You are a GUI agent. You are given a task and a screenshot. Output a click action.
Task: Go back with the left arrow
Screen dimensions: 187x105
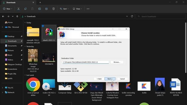point(3,16)
